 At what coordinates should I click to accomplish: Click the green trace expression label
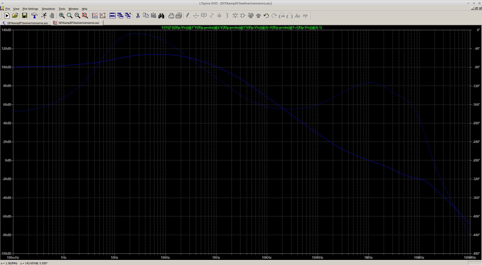[x=242, y=28]
